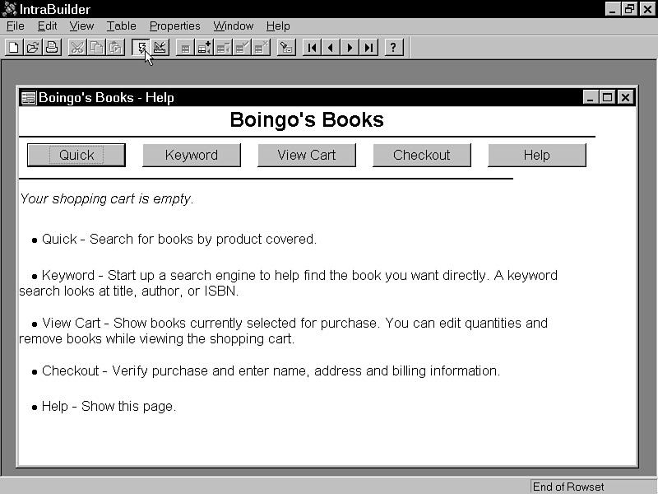The width and height of the screenshot is (658, 494).
Task: Open the Help menu in menu bar
Action: (278, 26)
